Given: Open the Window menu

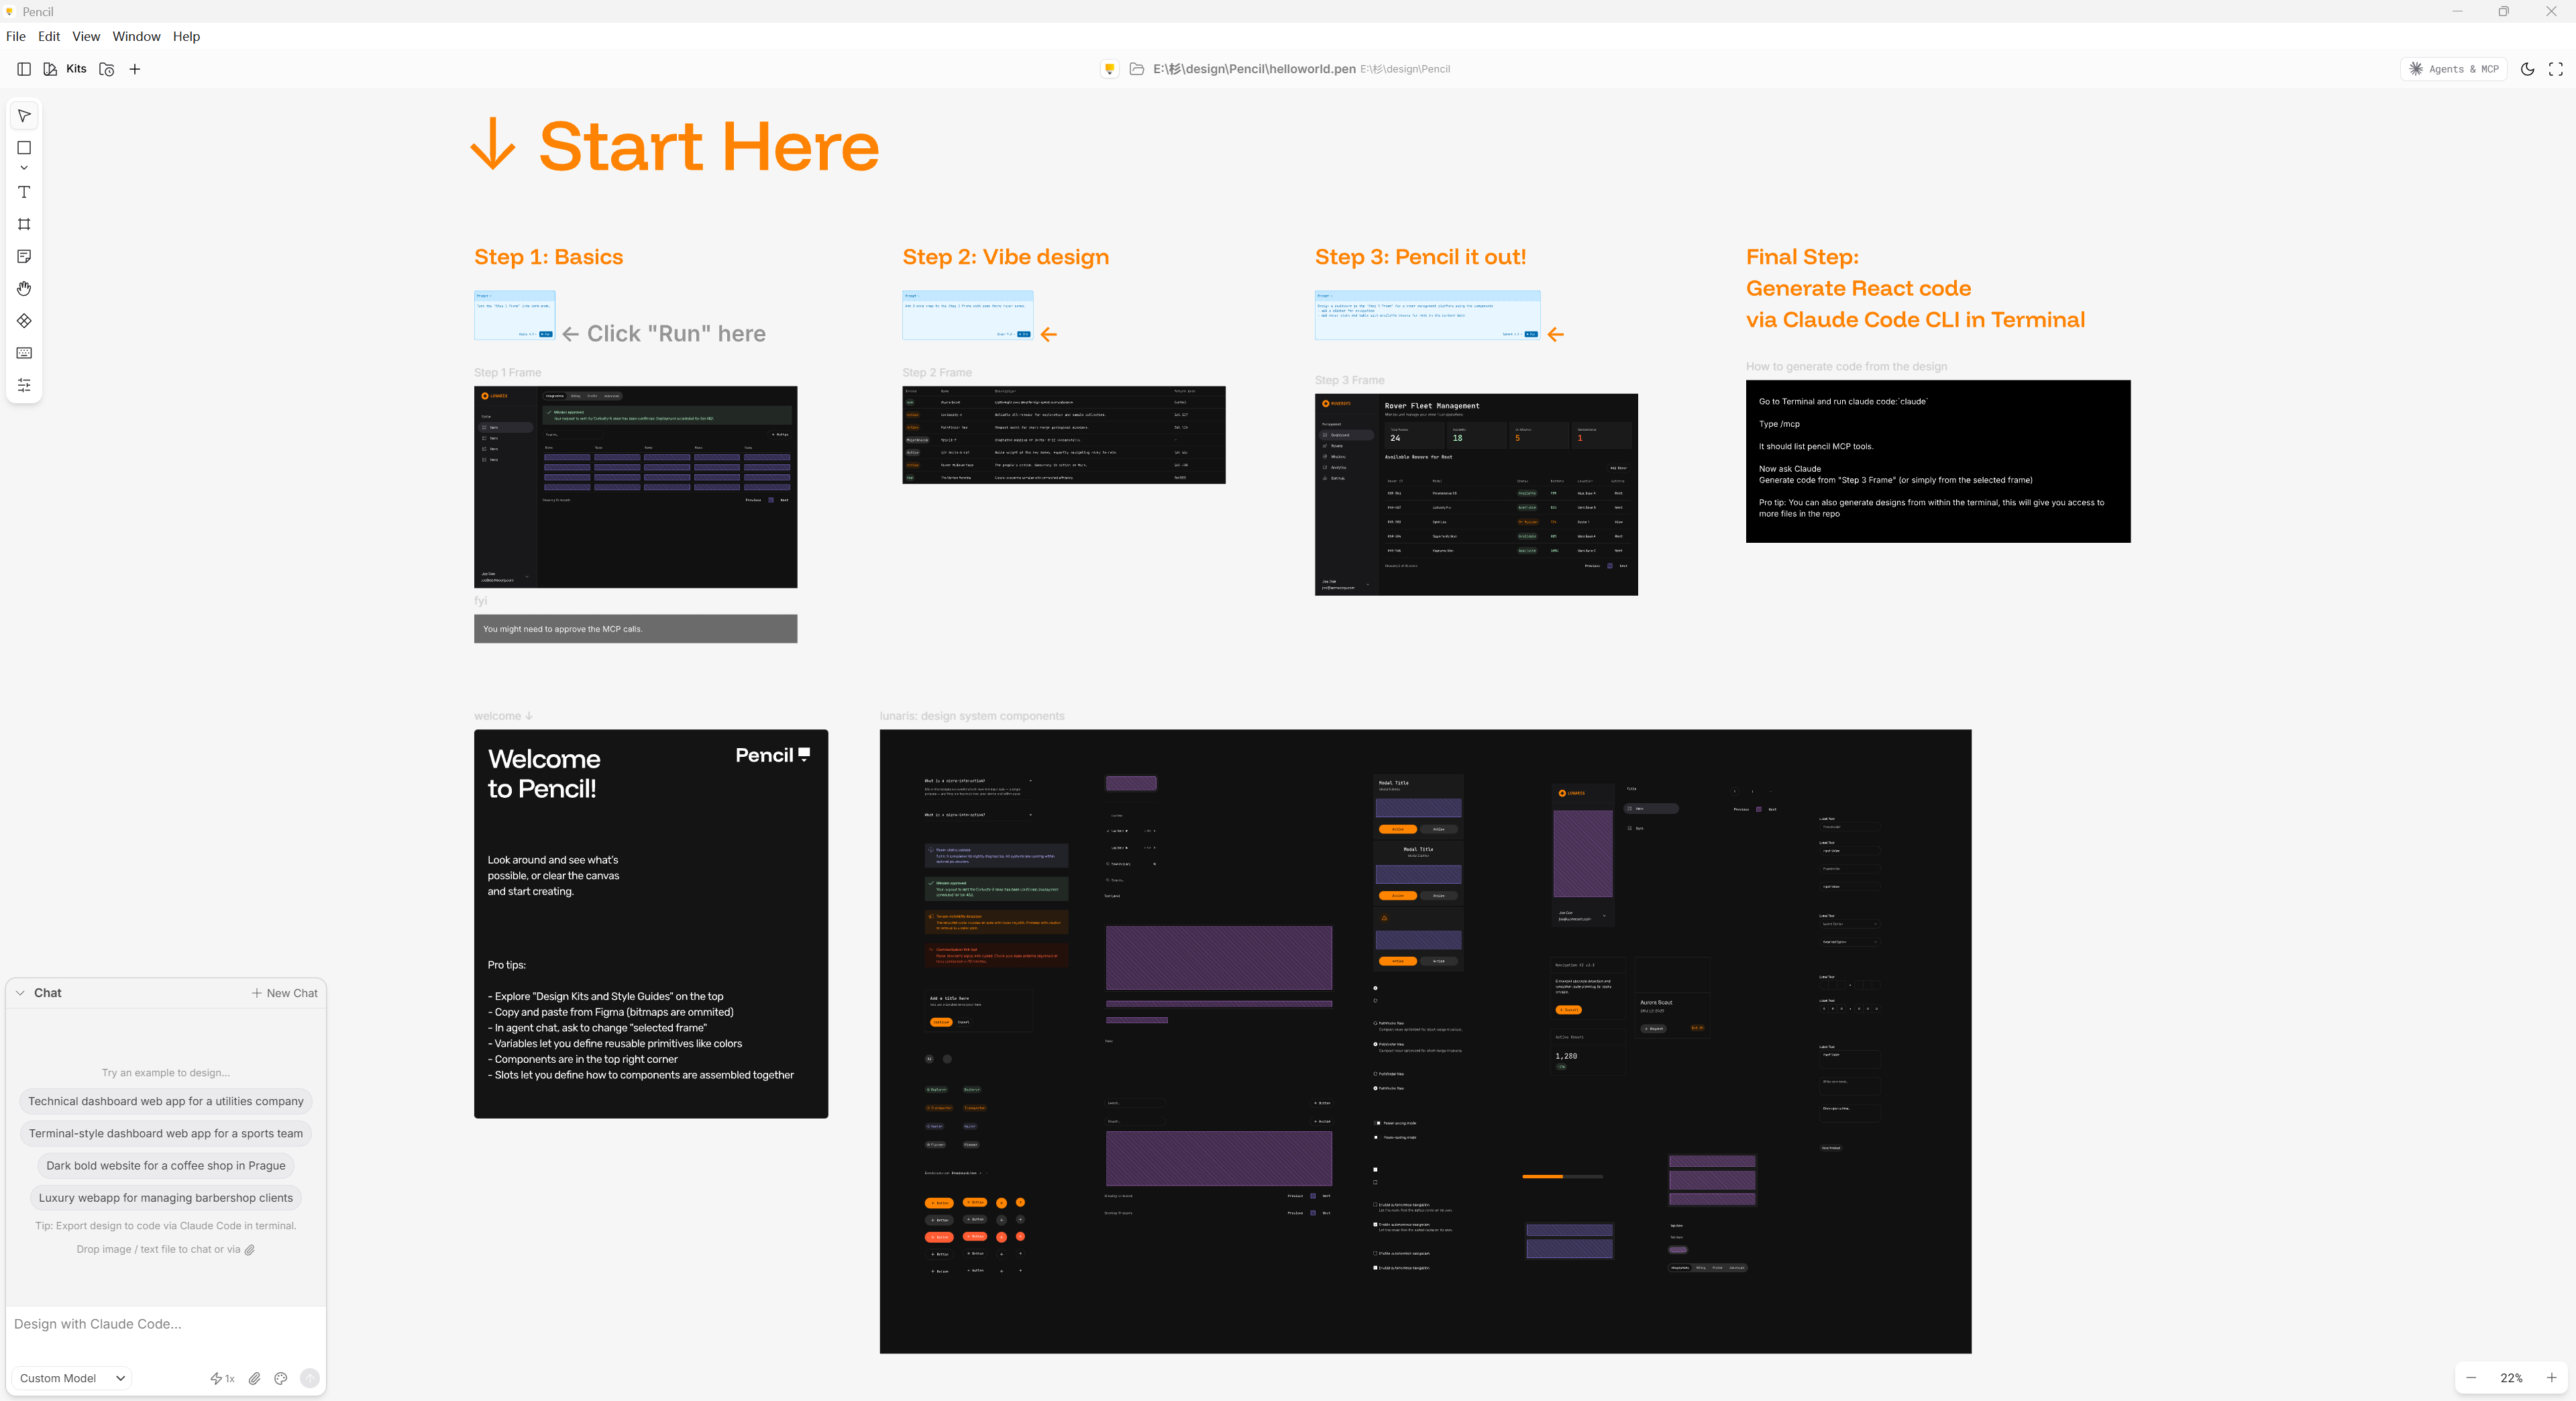Looking at the screenshot, I should 136,36.
